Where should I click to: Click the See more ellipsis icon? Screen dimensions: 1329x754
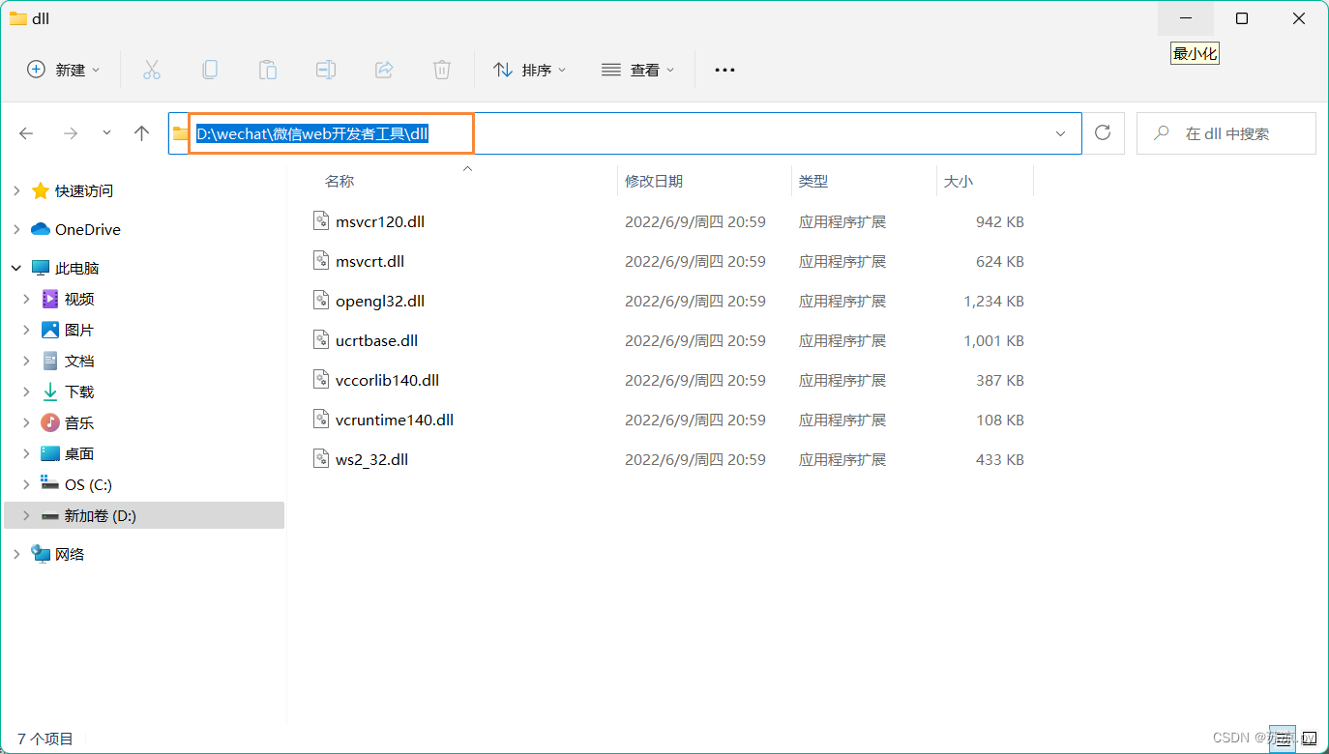pyautogui.click(x=724, y=69)
